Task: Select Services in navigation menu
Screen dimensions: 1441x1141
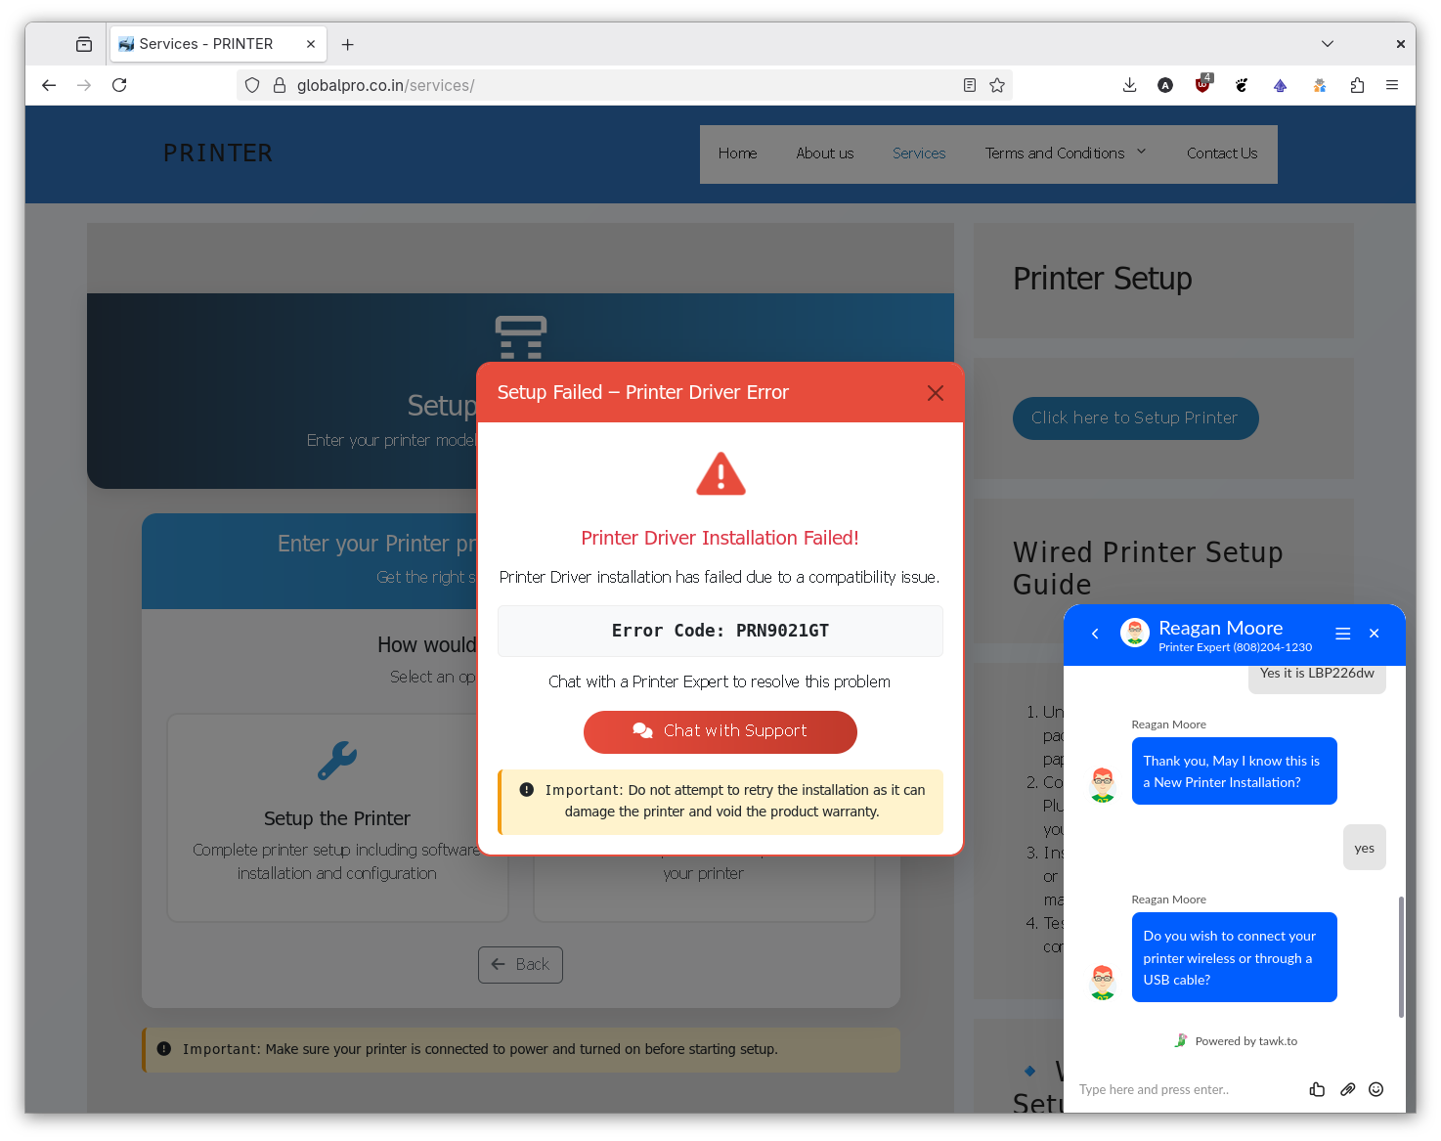Action: point(919,154)
